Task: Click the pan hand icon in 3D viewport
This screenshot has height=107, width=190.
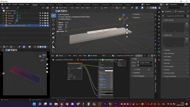Action: click(127, 29)
